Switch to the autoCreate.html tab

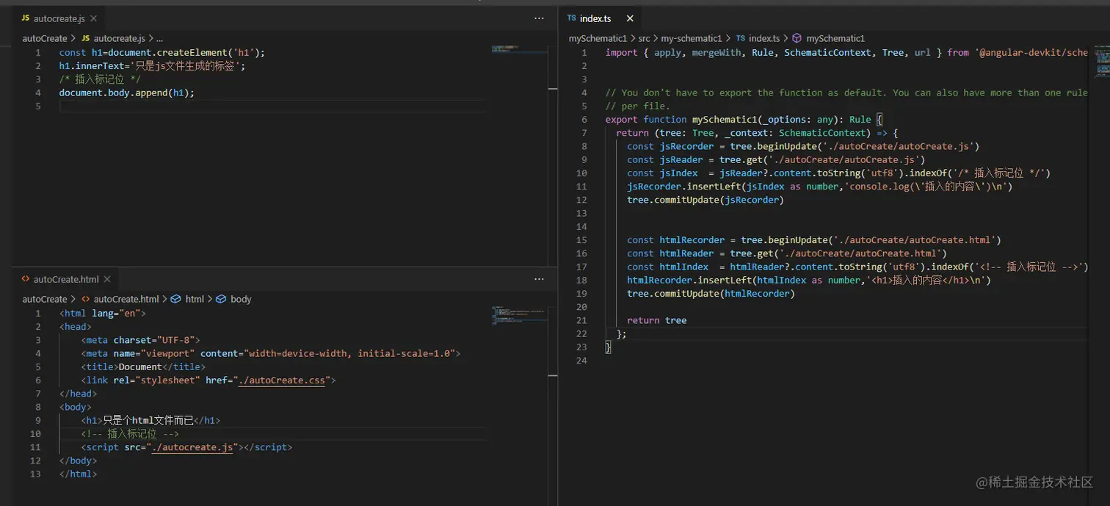pyautogui.click(x=66, y=279)
